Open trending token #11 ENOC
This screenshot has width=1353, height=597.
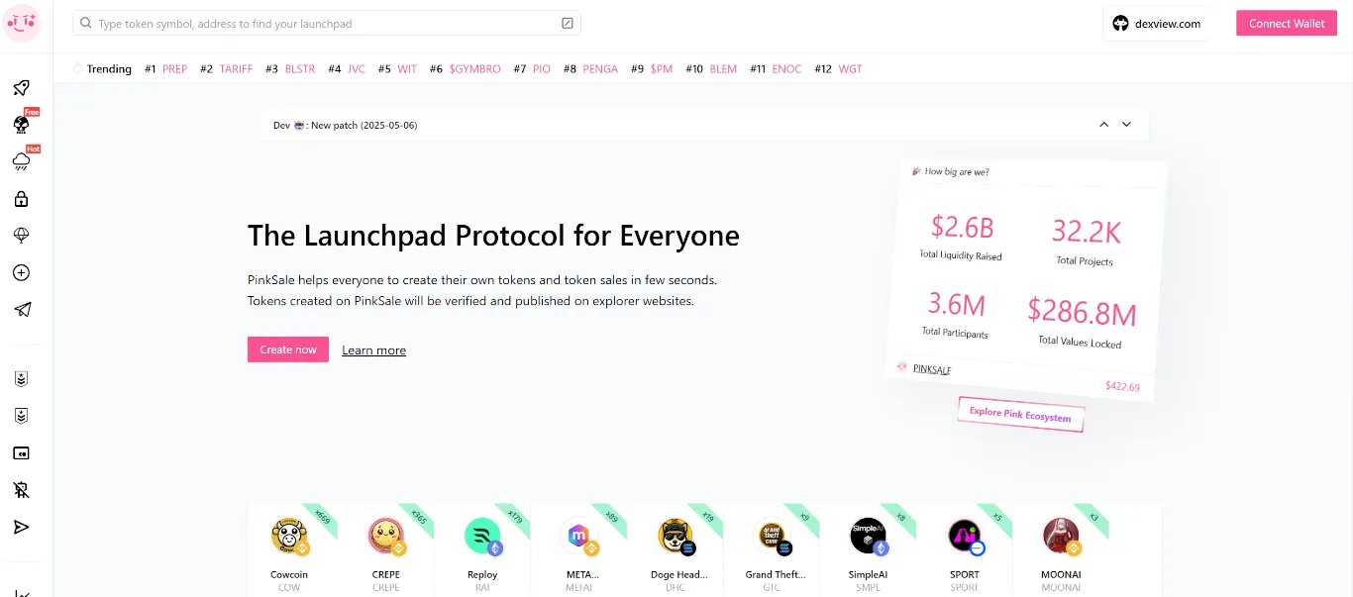[x=776, y=69]
